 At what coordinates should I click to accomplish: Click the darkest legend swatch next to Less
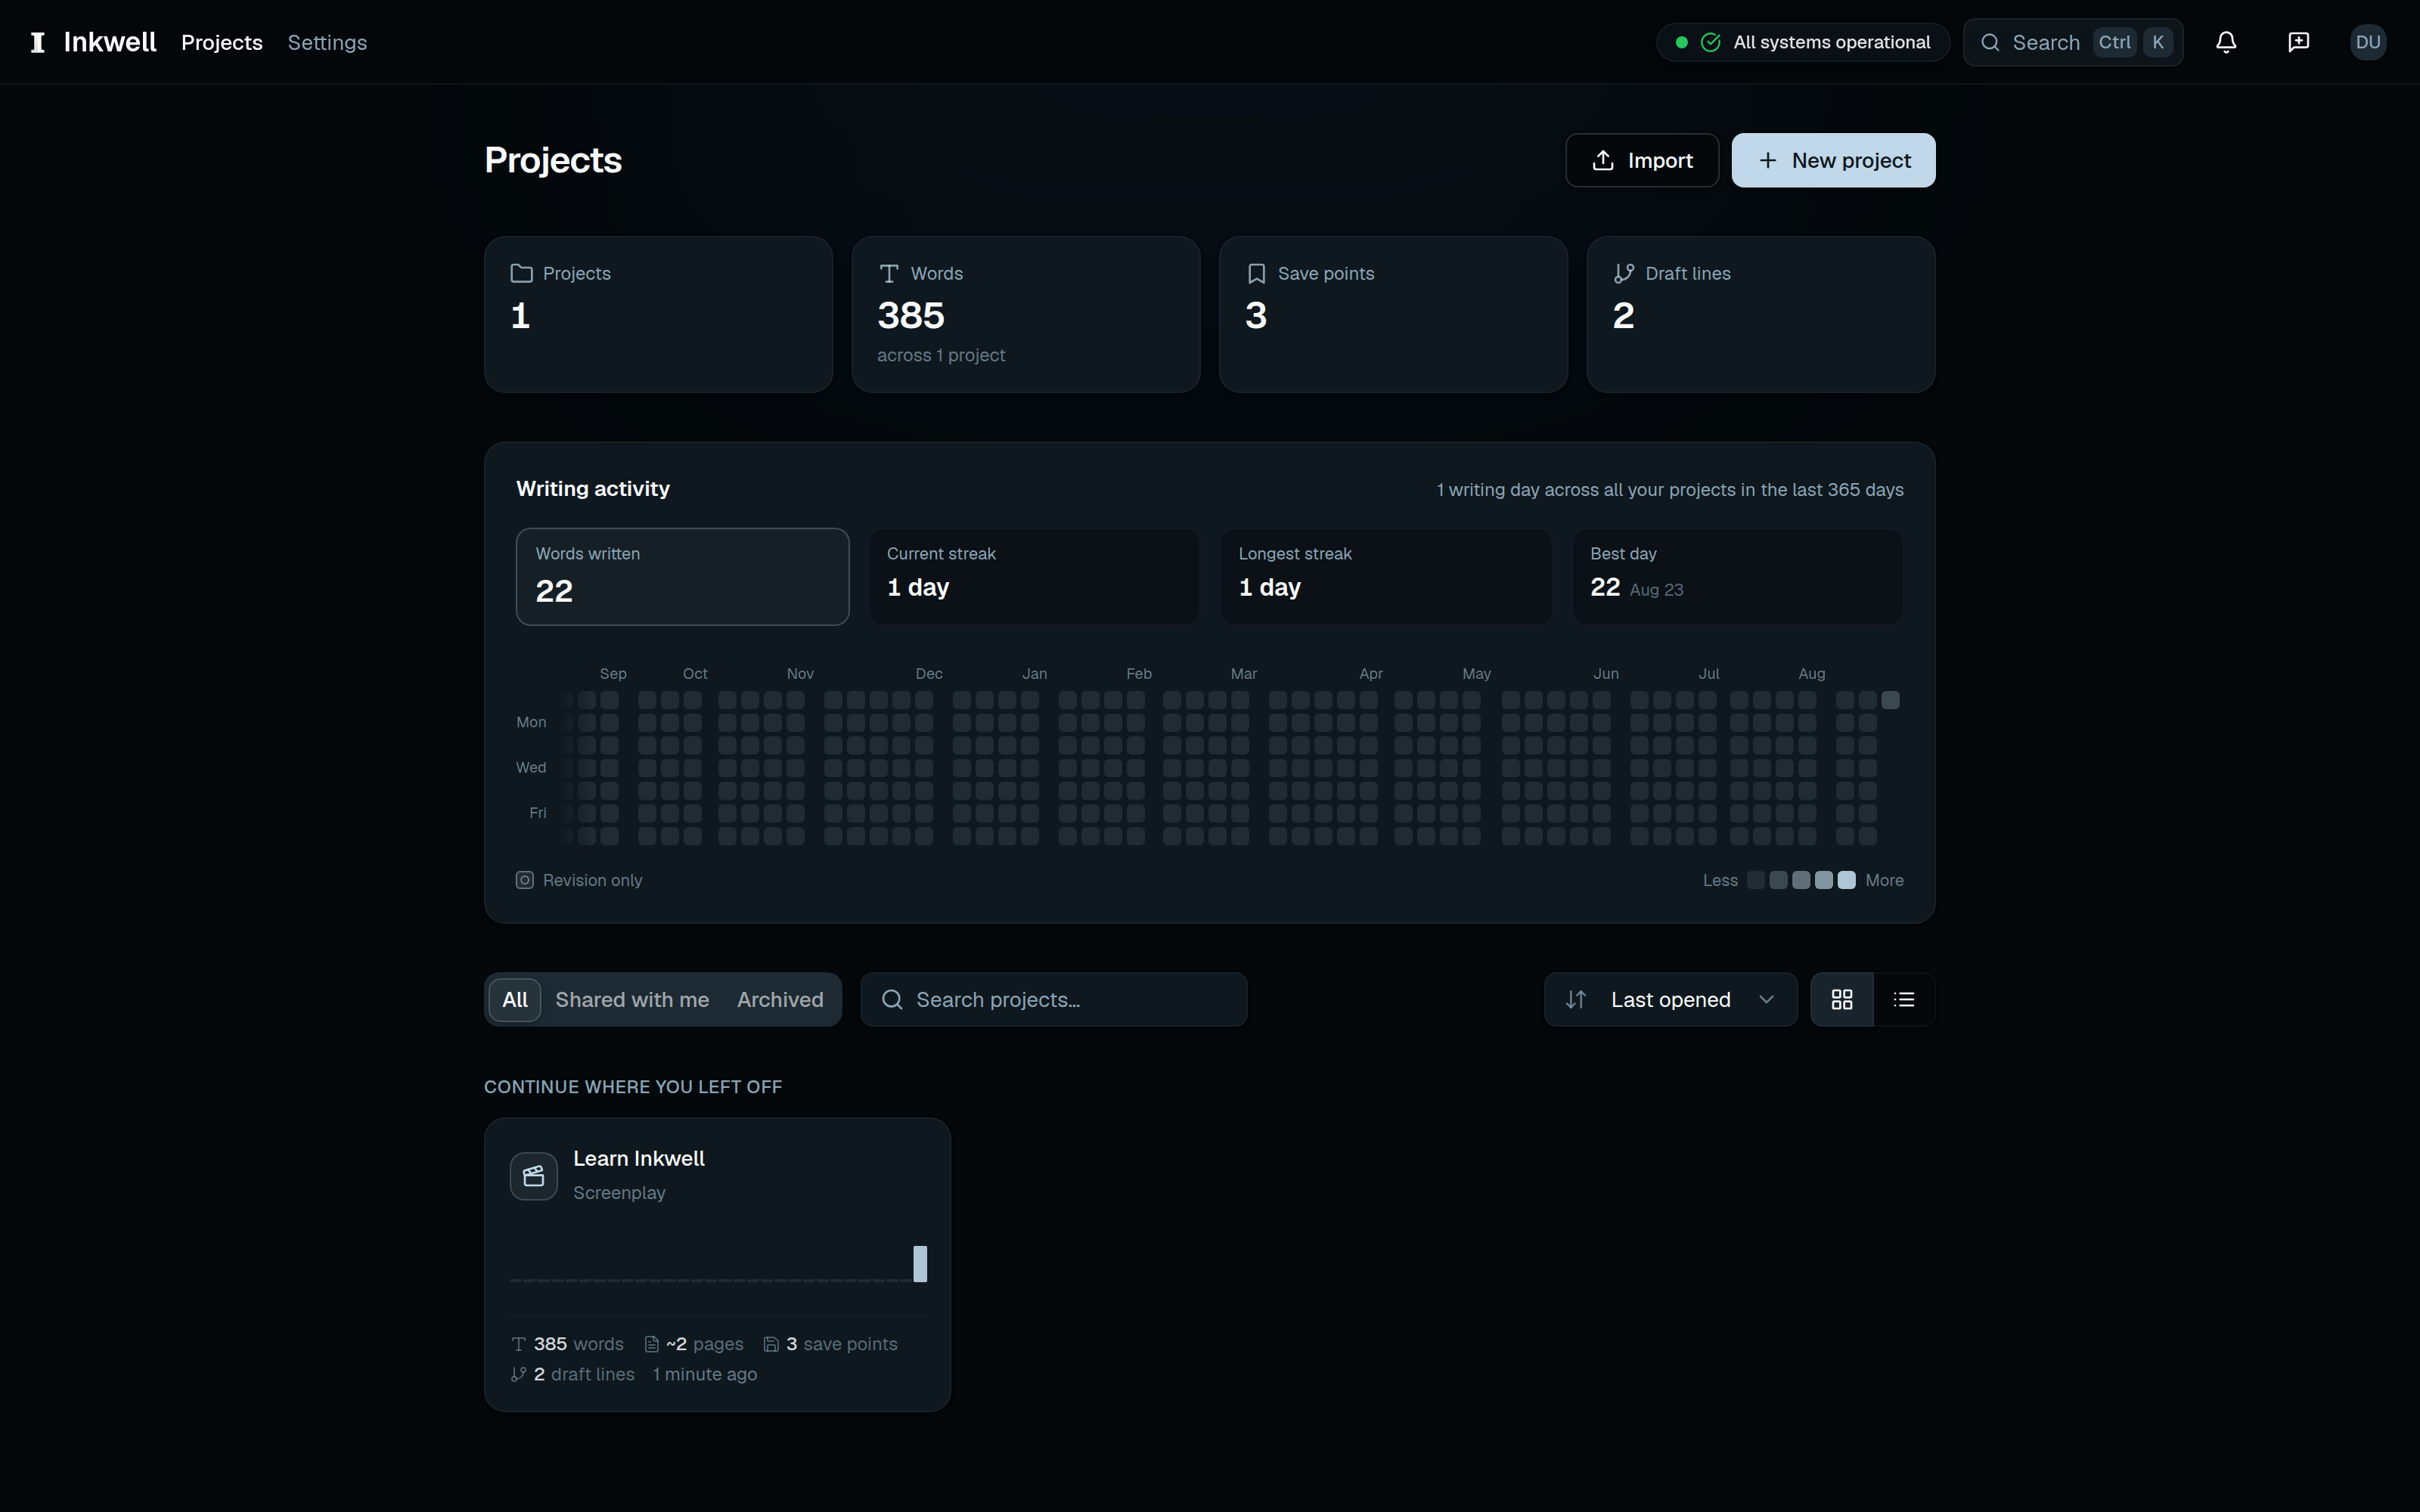(1755, 880)
